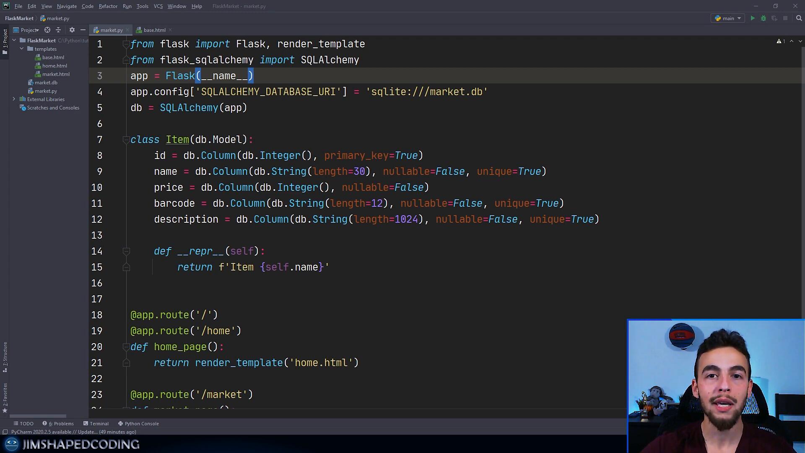Jump to next highlighted error with the down arrow
Viewport: 805px width, 453px height.
click(800, 41)
